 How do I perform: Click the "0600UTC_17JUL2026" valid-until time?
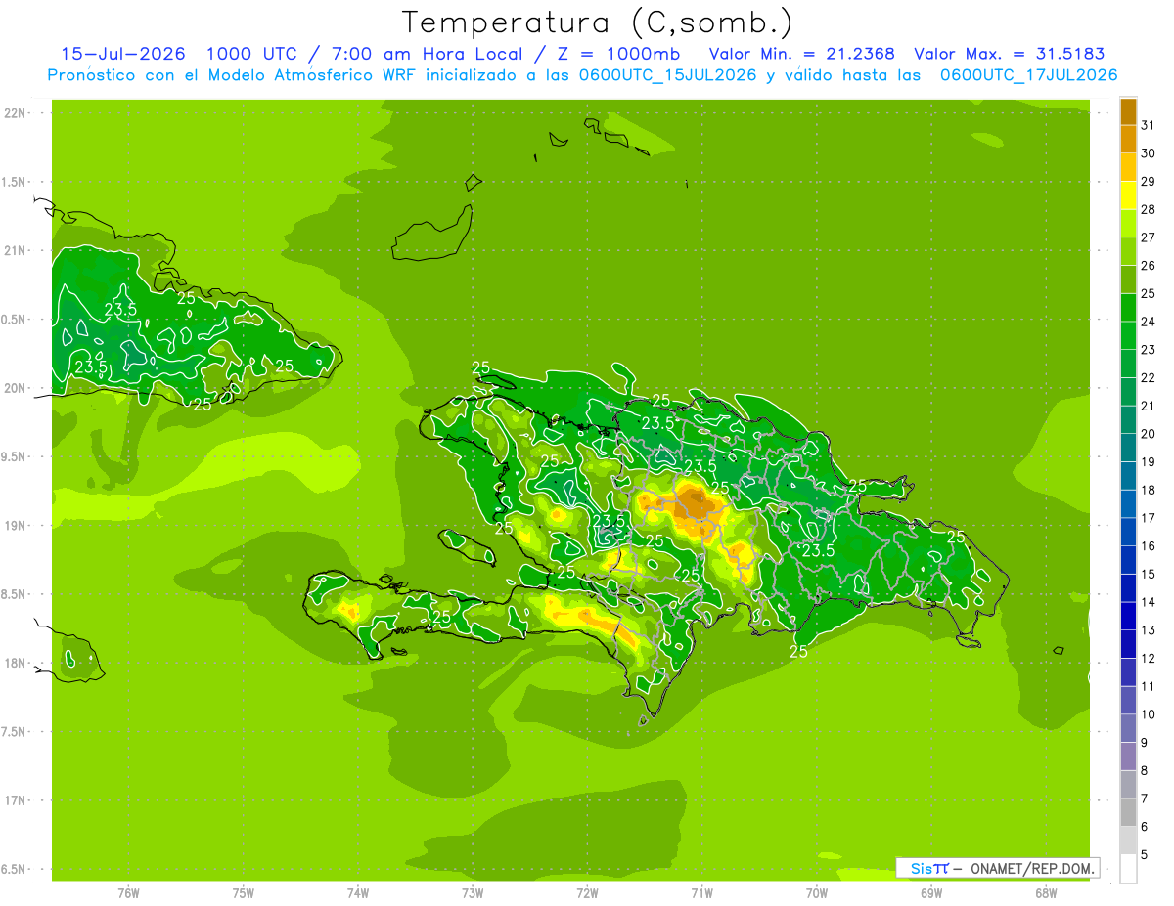pos(1029,75)
